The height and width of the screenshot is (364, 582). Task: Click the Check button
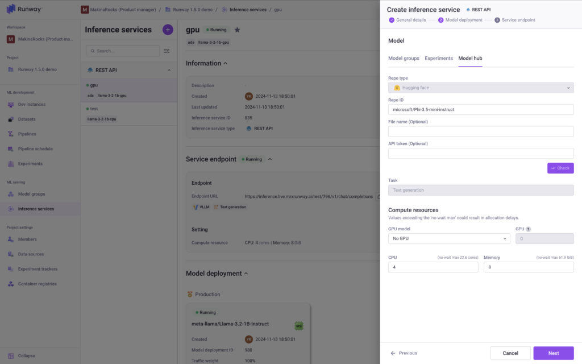(560, 168)
